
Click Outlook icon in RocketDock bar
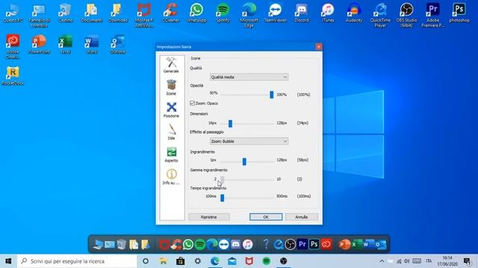click(380, 244)
